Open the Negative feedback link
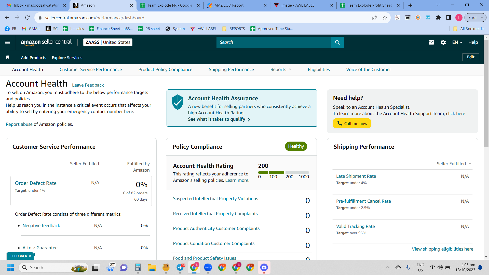The image size is (489, 275). point(41,226)
